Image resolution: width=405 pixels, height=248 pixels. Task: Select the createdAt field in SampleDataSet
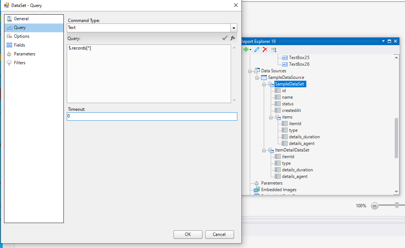(x=291, y=110)
